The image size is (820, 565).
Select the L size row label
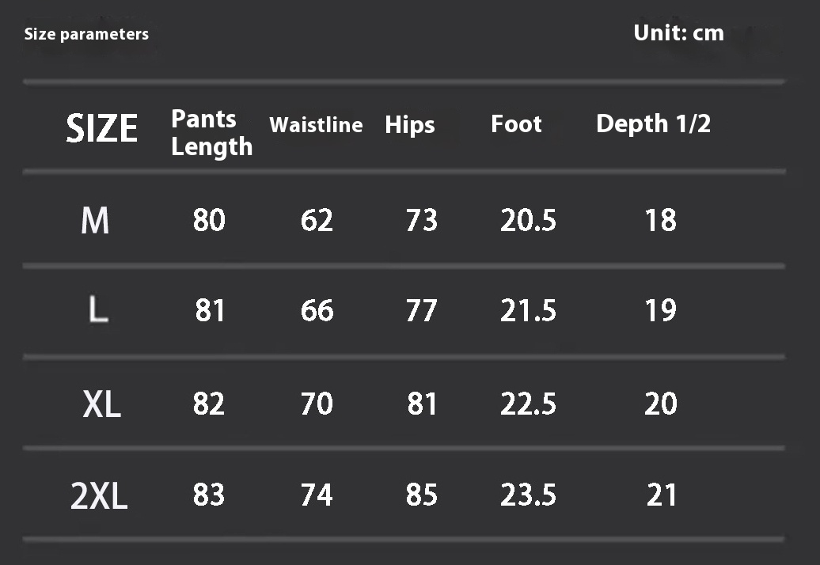click(x=98, y=310)
